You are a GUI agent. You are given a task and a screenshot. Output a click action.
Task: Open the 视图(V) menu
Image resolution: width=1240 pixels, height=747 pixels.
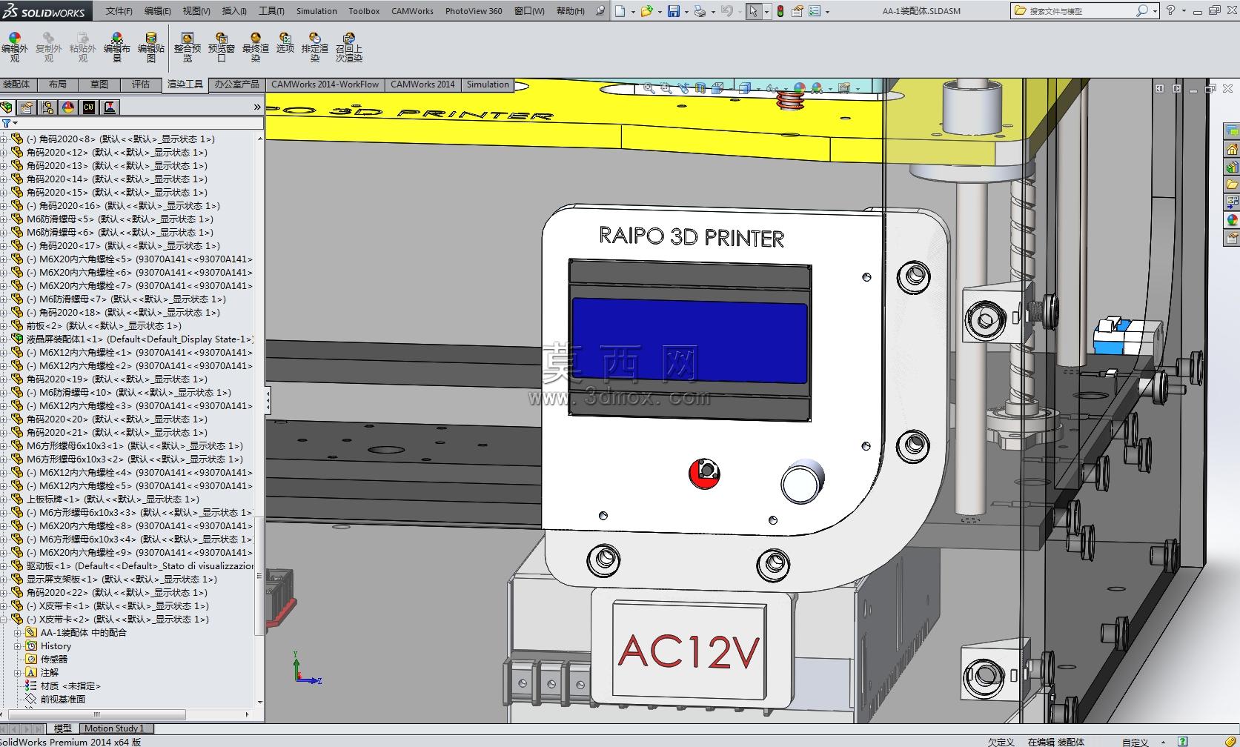pyautogui.click(x=196, y=11)
